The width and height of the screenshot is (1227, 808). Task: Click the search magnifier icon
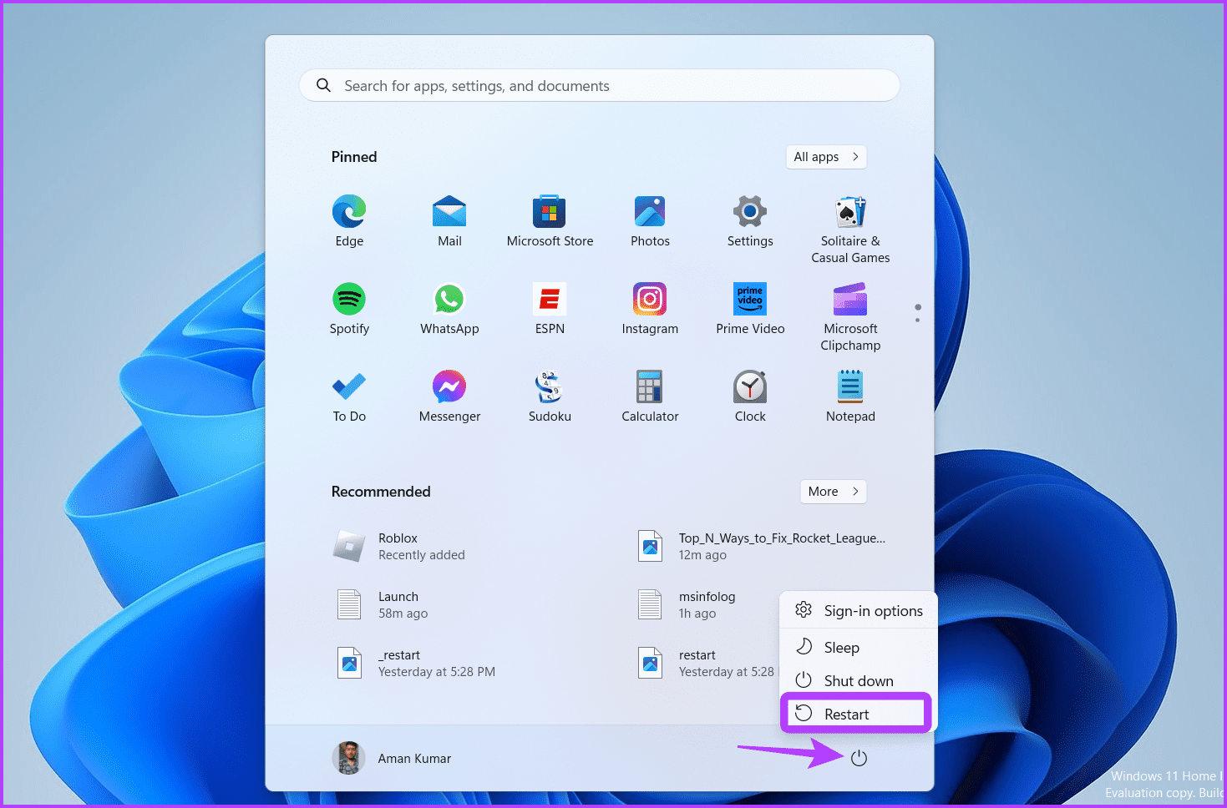(x=324, y=85)
